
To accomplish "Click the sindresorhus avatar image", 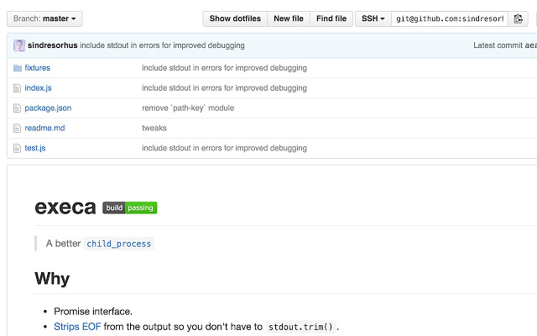I will point(18,45).
